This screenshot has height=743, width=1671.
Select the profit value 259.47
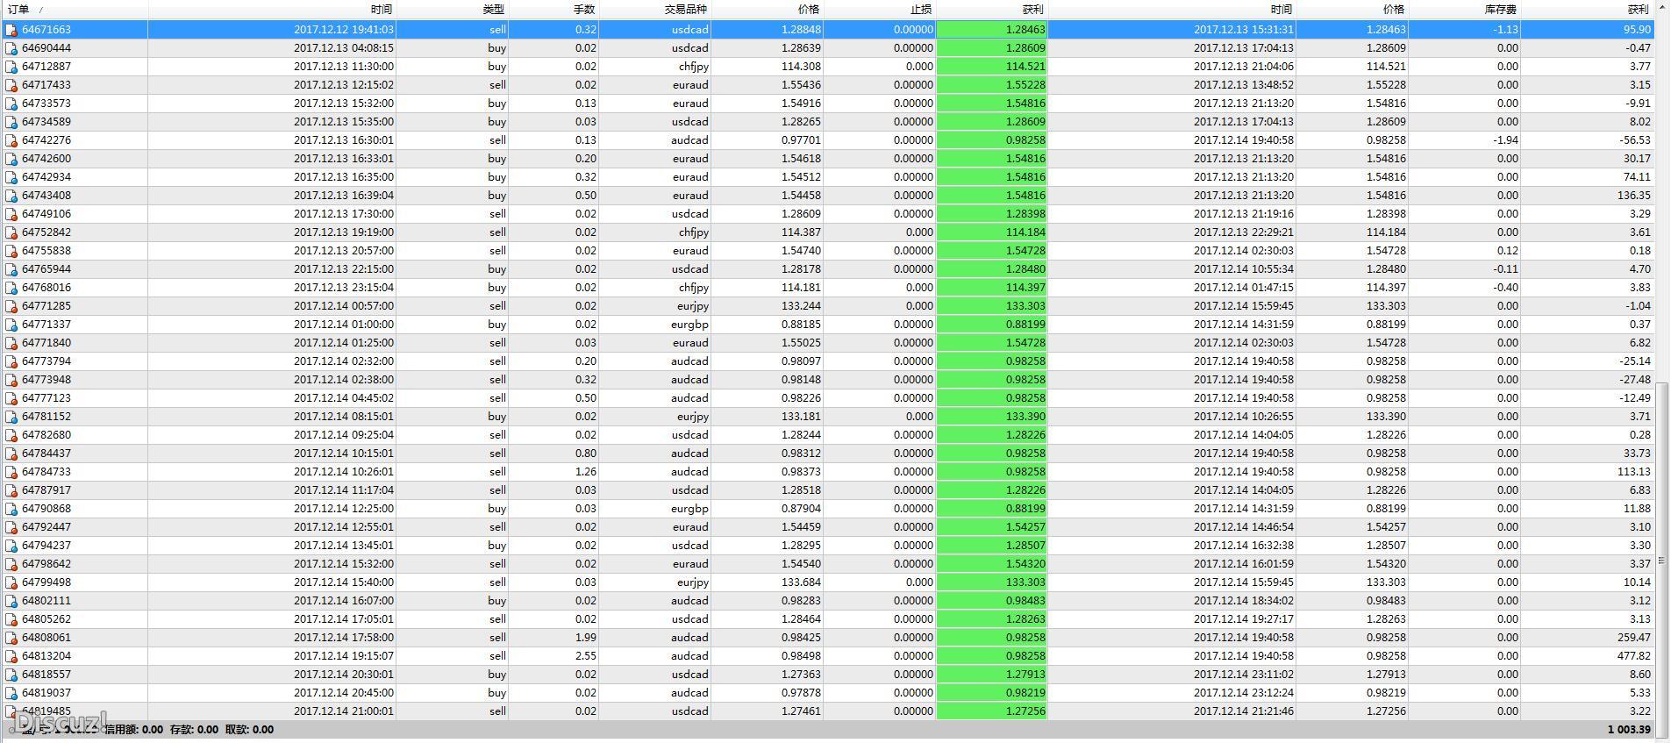tap(1634, 638)
